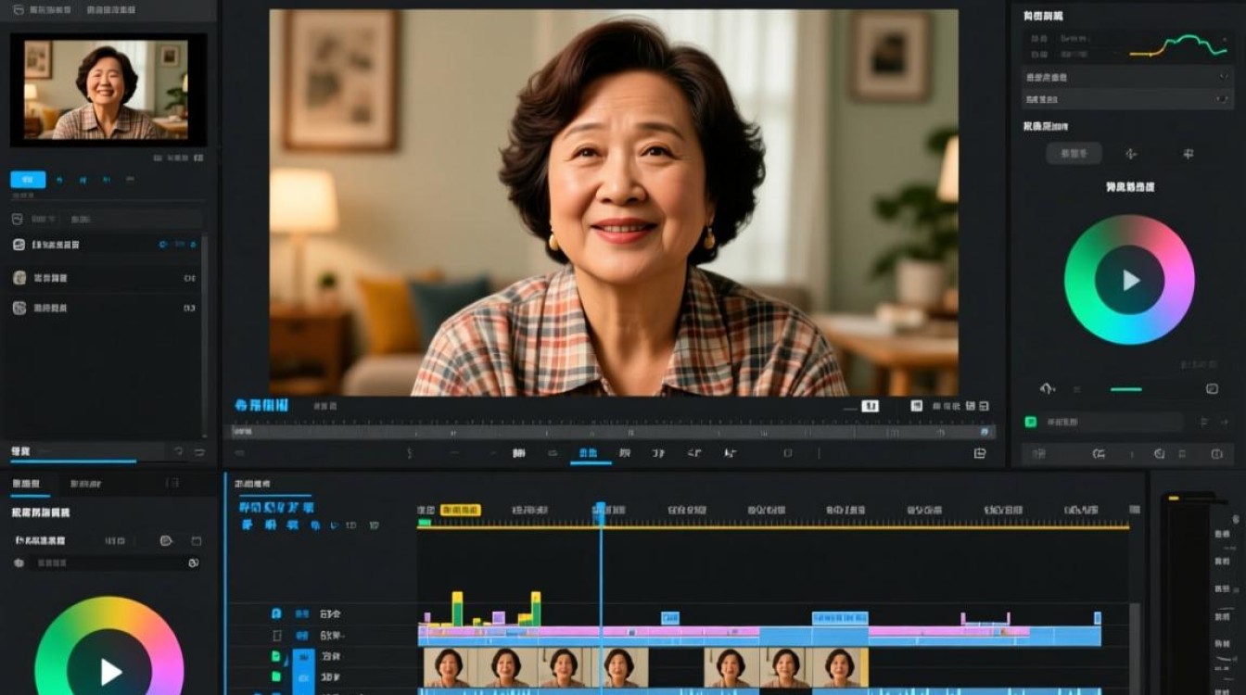The image size is (1246, 695).
Task: Click the last icon in right panel bottom toolbar
Action: click(x=1216, y=453)
